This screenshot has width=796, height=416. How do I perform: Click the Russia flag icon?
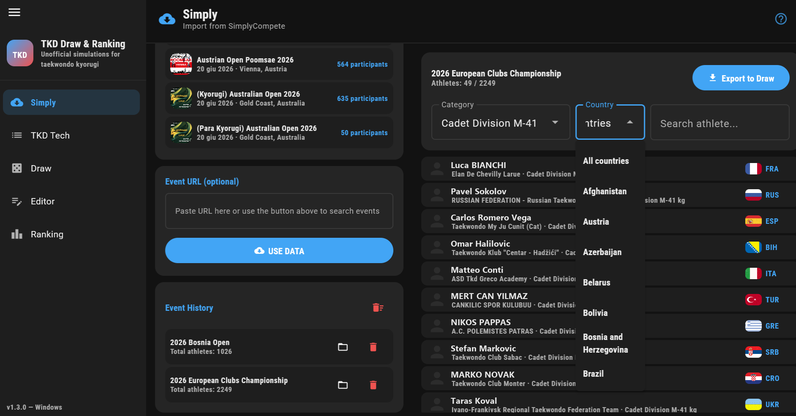point(753,195)
